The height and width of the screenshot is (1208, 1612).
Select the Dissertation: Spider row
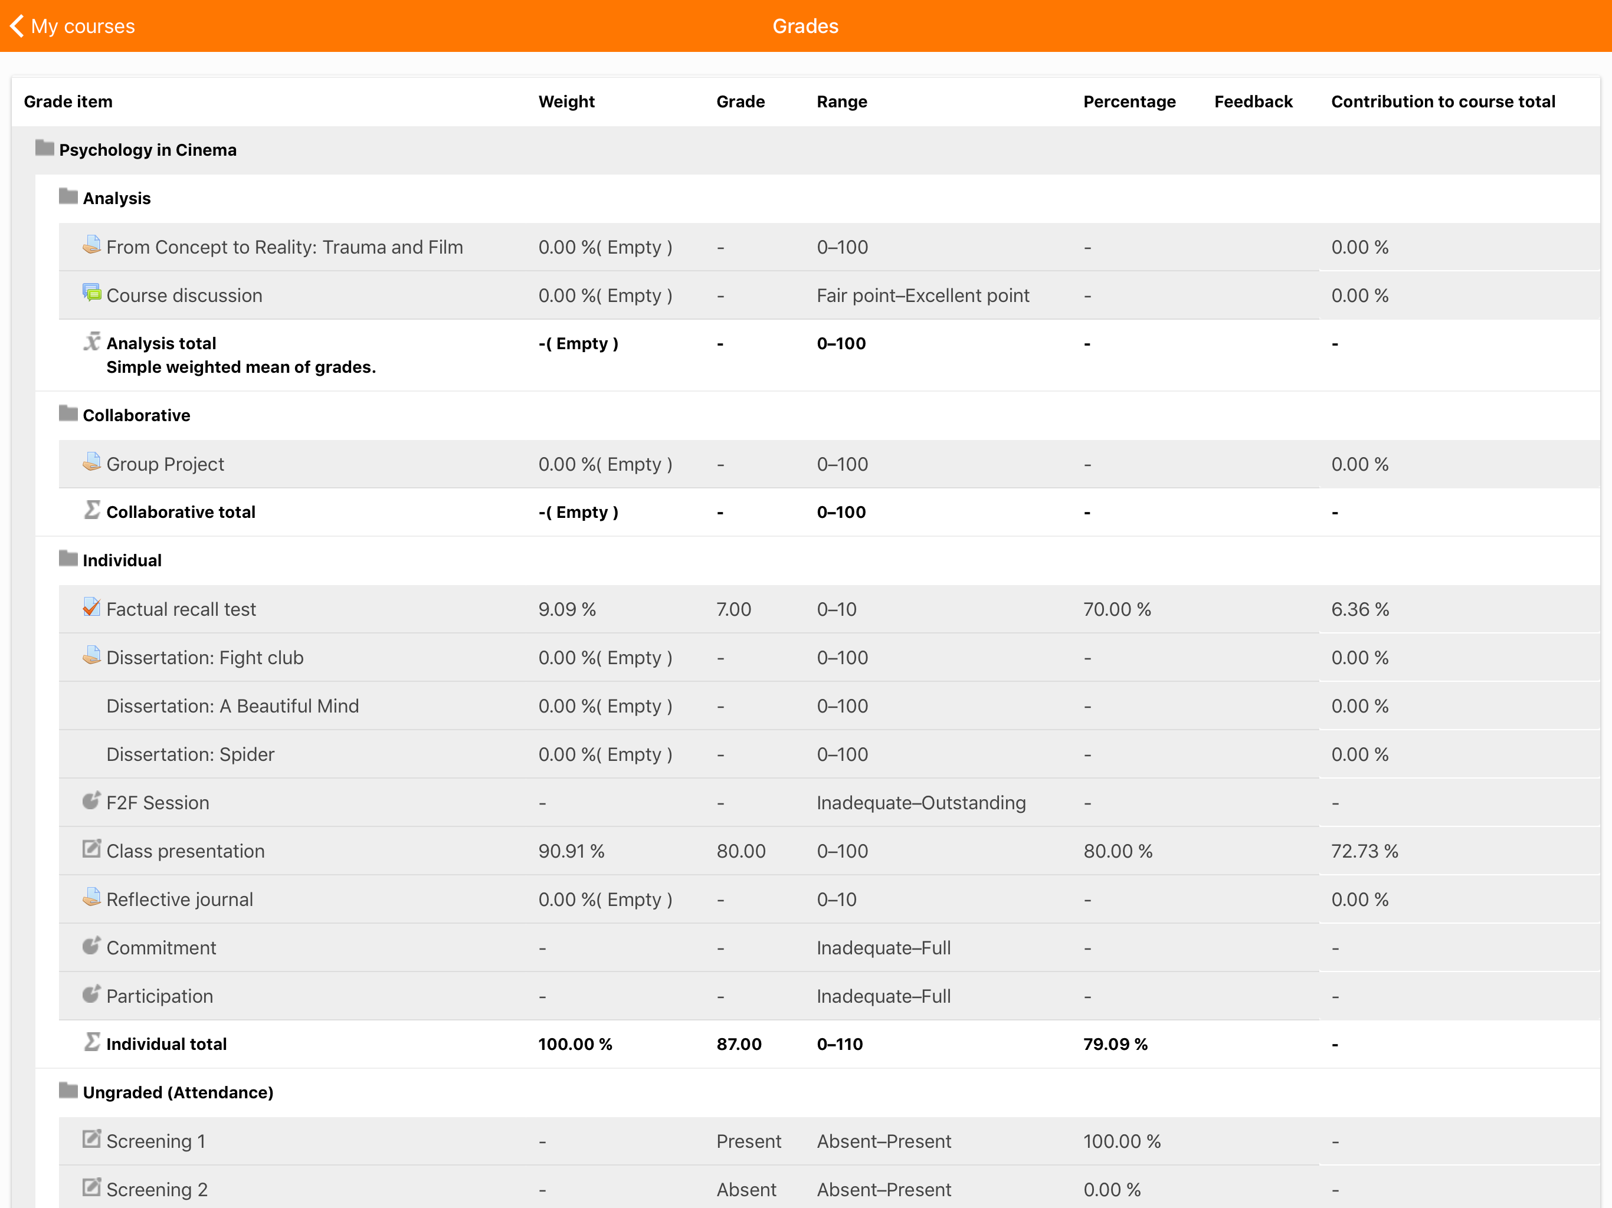point(830,754)
